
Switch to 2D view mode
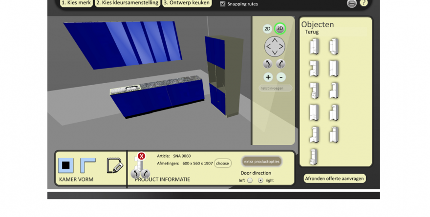[x=267, y=29]
